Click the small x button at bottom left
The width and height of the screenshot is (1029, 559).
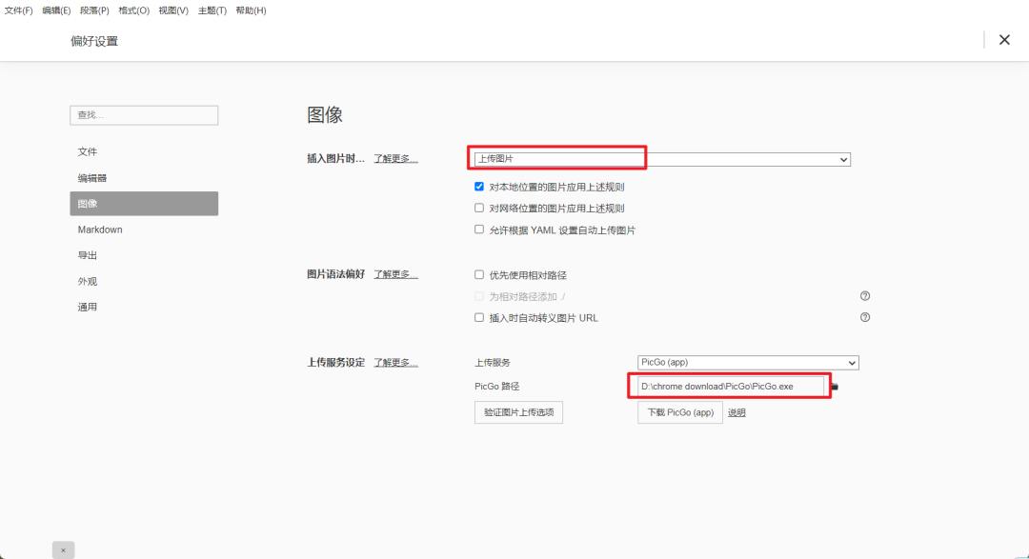[64, 549]
